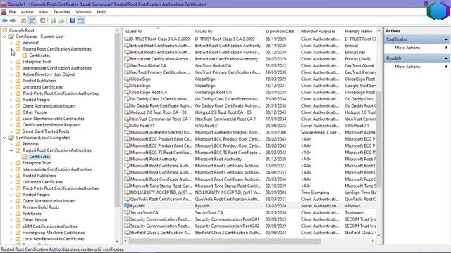Image resolution: width=451 pixels, height=253 pixels.
Task: Select the Test Roots tree item
Action: 32,214
